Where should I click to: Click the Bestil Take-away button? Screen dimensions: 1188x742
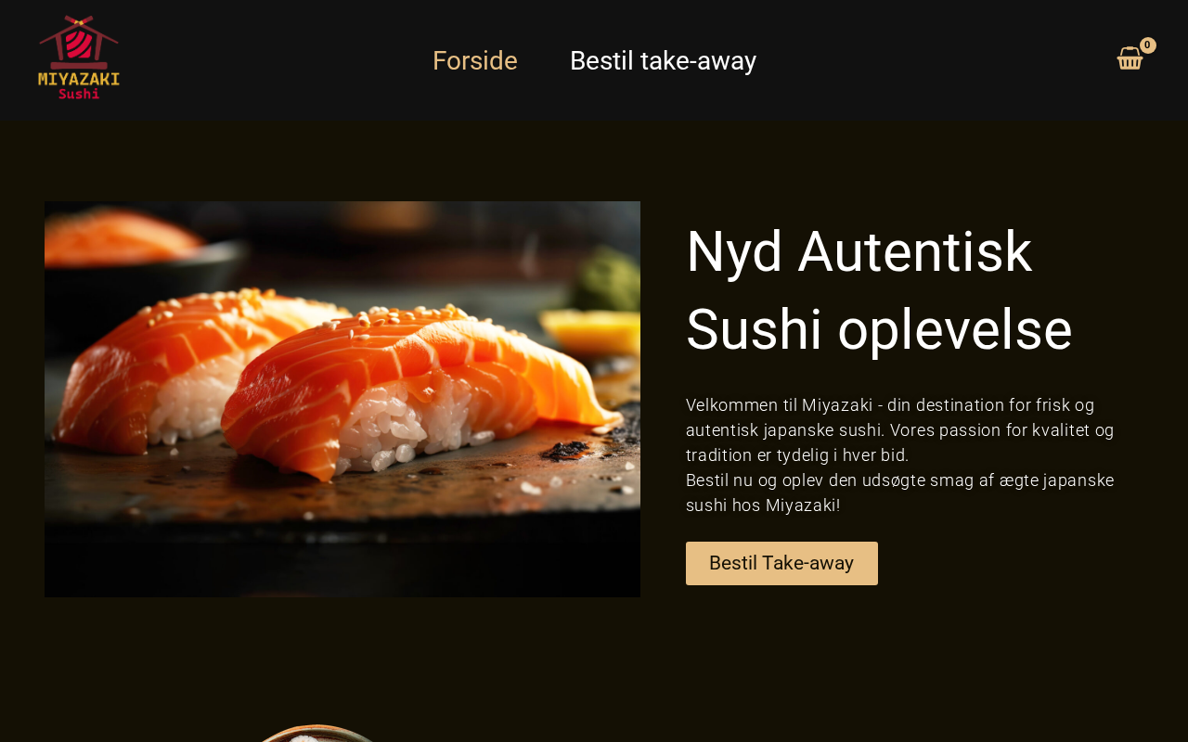[781, 563]
